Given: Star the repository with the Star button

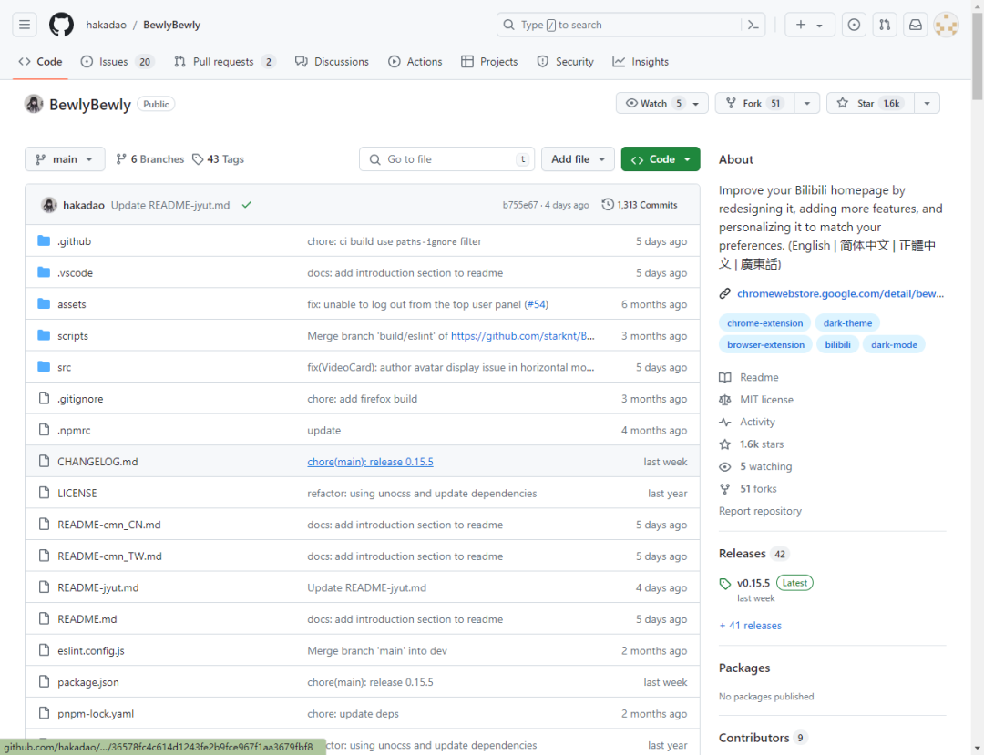Looking at the screenshot, I should (870, 104).
